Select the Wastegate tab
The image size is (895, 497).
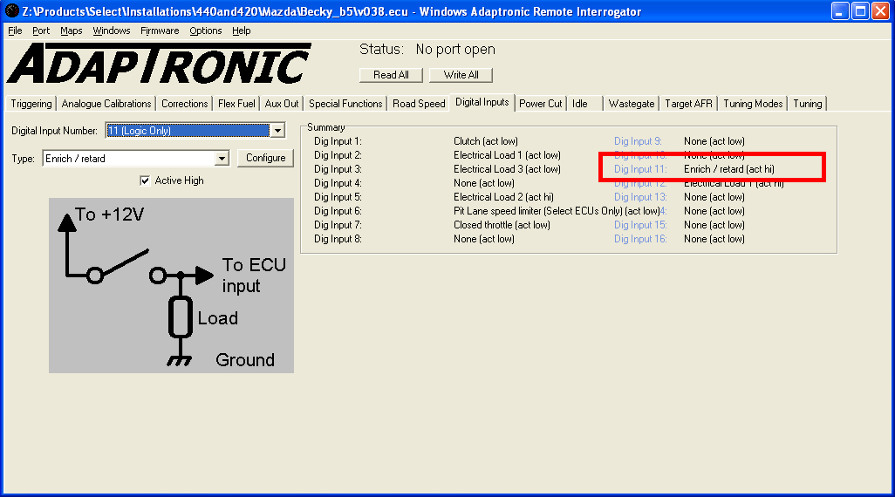coord(631,104)
